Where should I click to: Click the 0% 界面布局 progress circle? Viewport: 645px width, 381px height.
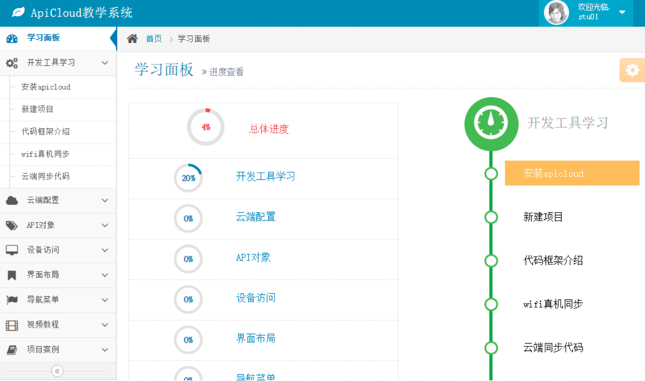coord(188,340)
